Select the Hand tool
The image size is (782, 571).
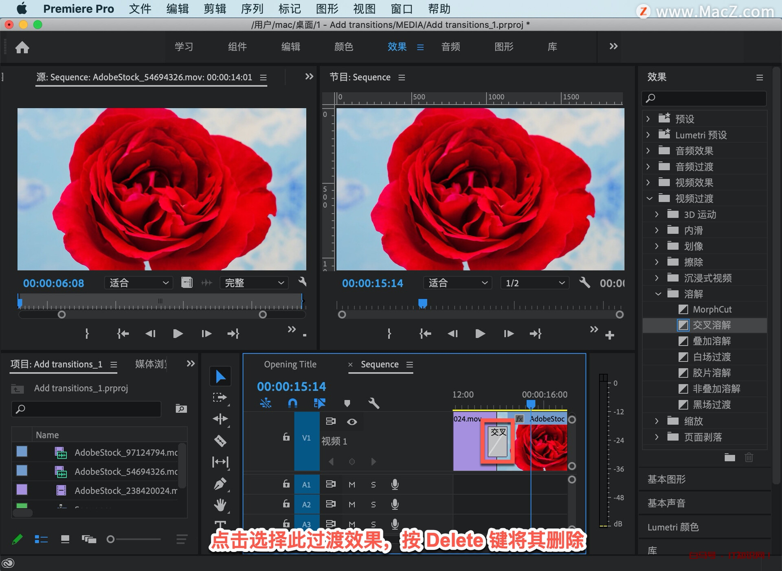[x=220, y=505]
